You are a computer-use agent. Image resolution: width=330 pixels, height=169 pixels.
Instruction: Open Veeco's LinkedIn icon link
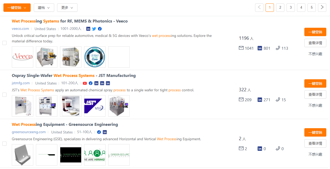click(88, 29)
